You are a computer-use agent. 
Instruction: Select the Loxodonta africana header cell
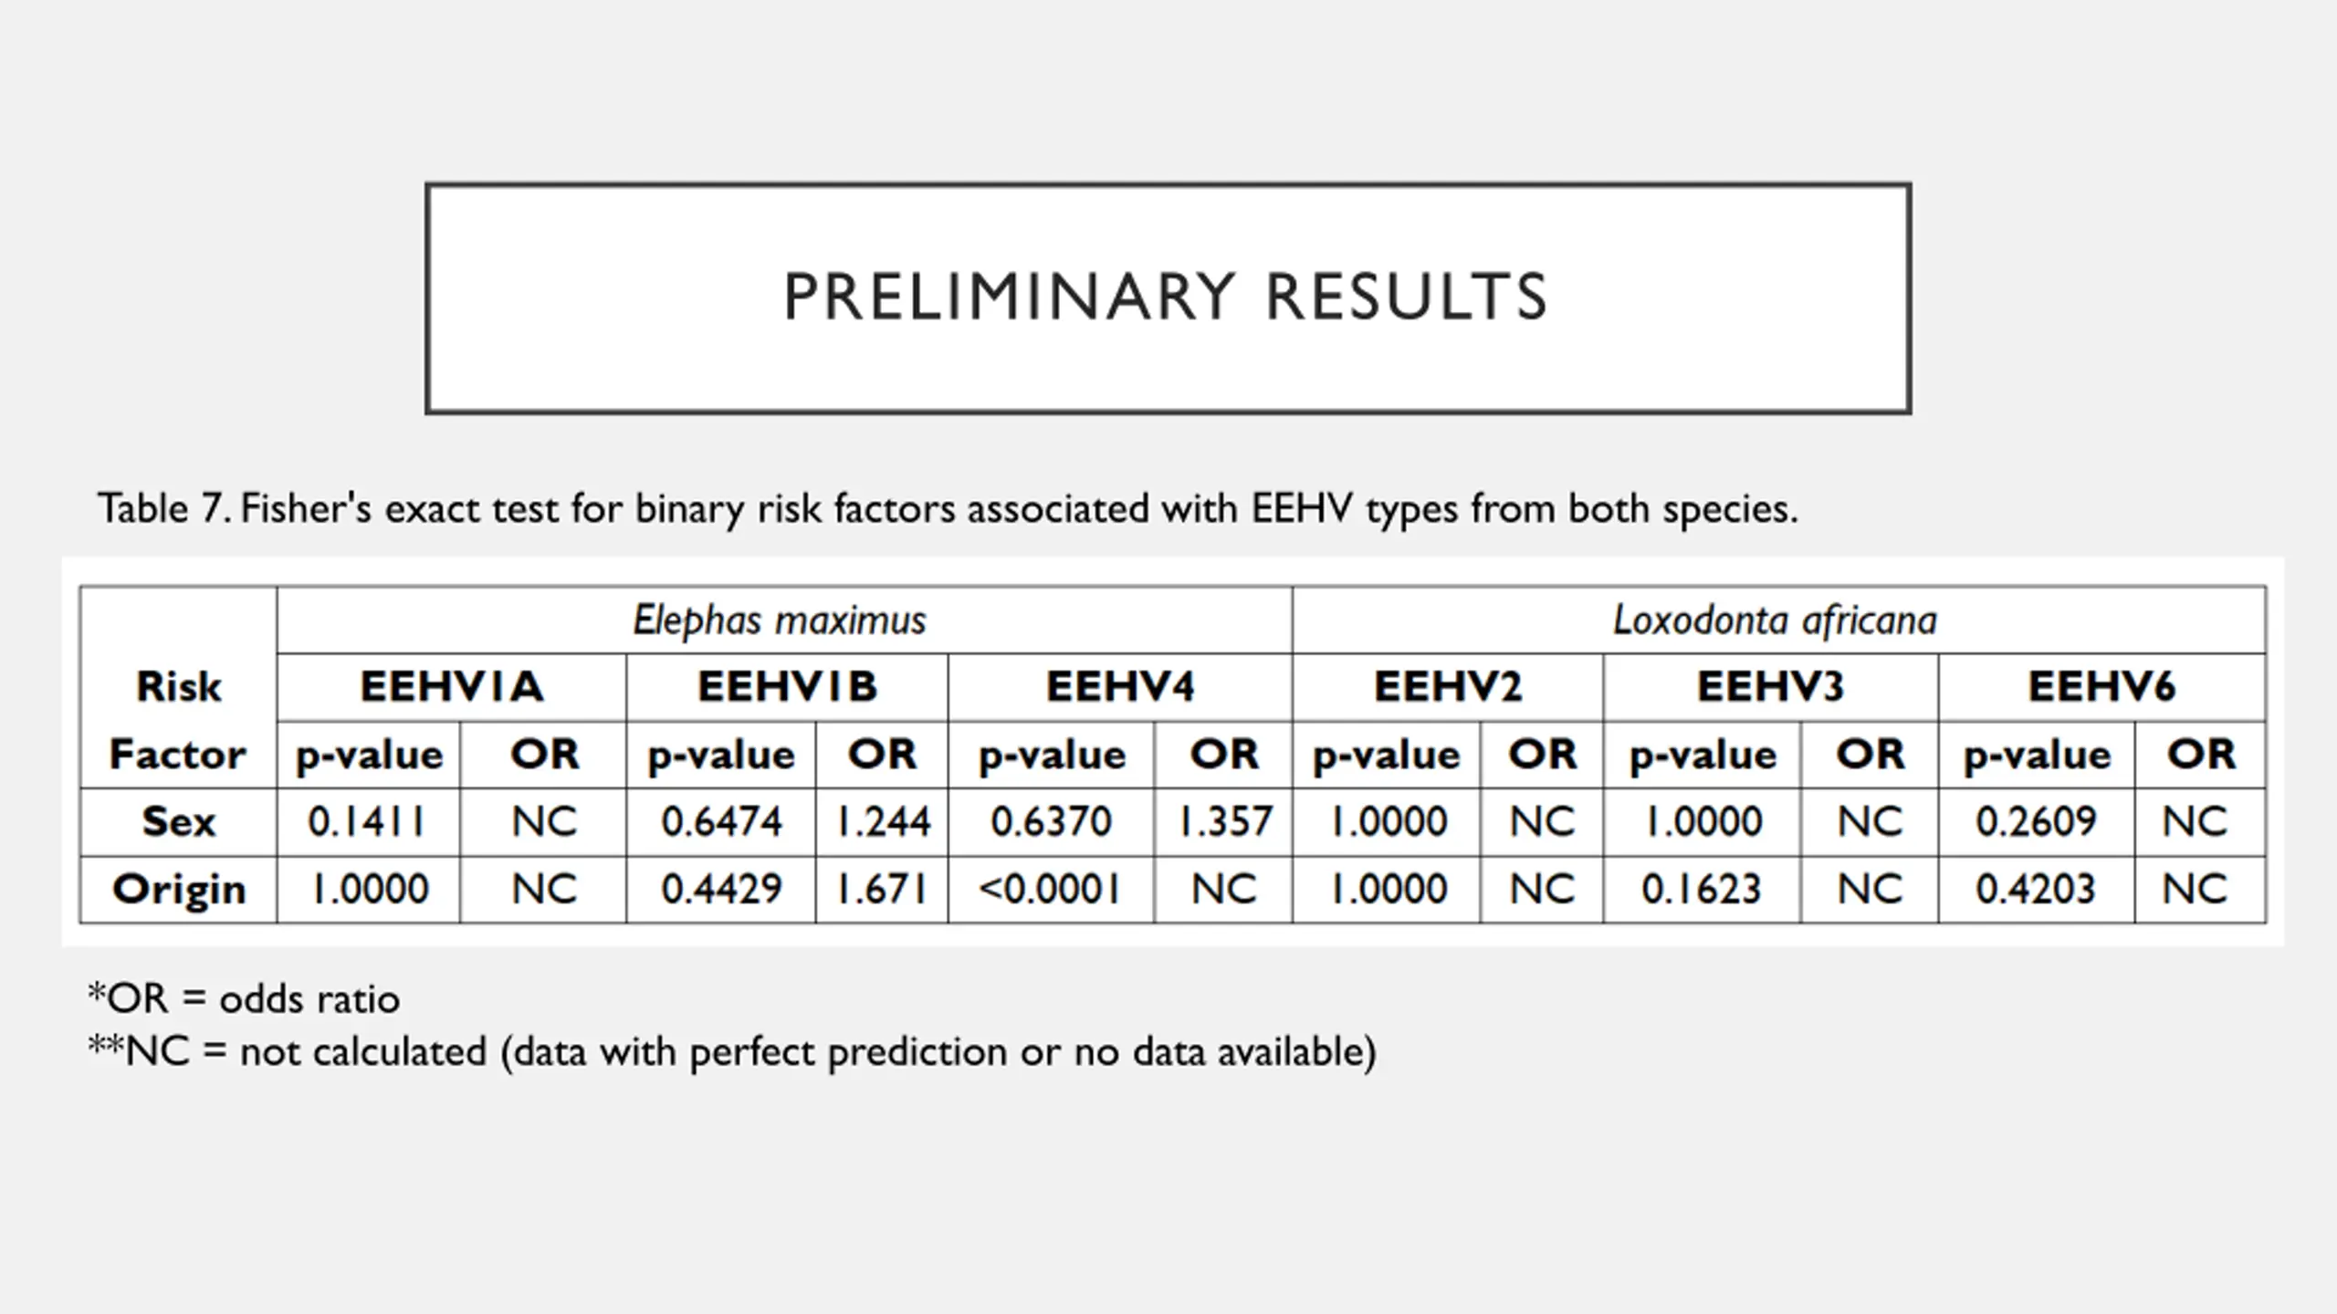tap(1776, 620)
